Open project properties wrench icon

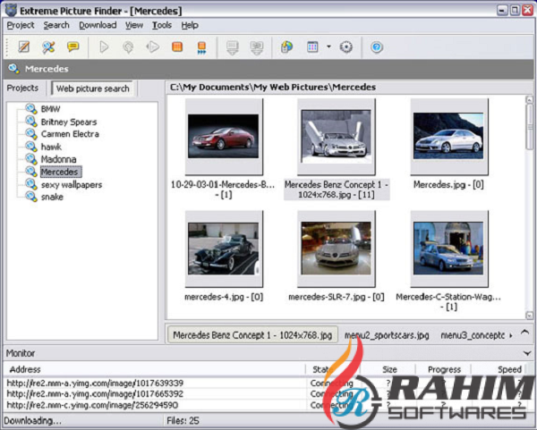[48, 47]
